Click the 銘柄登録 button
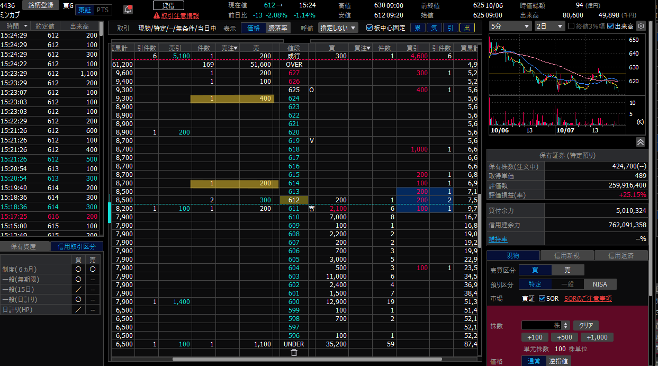The image size is (658, 366). pyautogui.click(x=40, y=5)
